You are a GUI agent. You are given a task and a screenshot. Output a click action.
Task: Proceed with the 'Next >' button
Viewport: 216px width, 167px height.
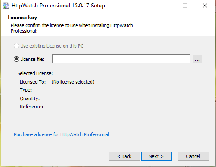coord(156,156)
